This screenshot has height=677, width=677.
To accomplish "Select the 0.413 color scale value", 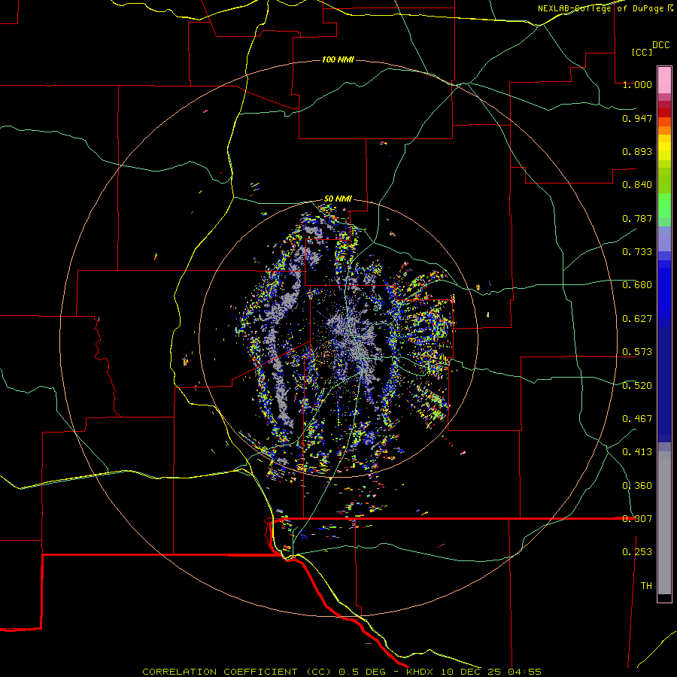I will point(637,452).
